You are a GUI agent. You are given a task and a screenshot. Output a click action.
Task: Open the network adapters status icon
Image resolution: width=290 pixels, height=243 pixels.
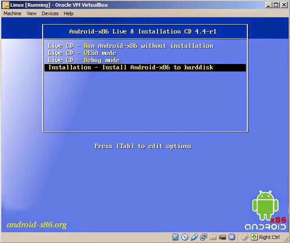click(204, 237)
